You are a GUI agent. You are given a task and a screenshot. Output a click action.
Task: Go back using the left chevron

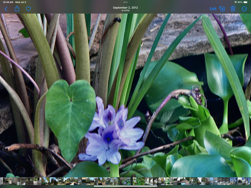click(6, 9)
